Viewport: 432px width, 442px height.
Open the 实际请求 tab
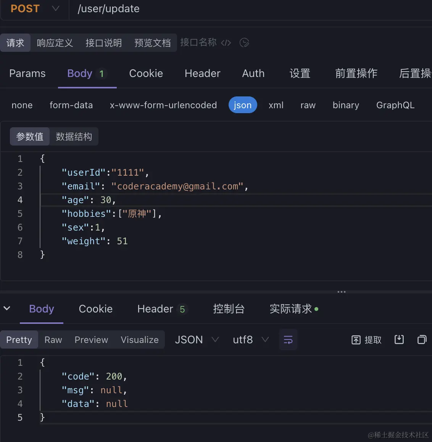293,309
